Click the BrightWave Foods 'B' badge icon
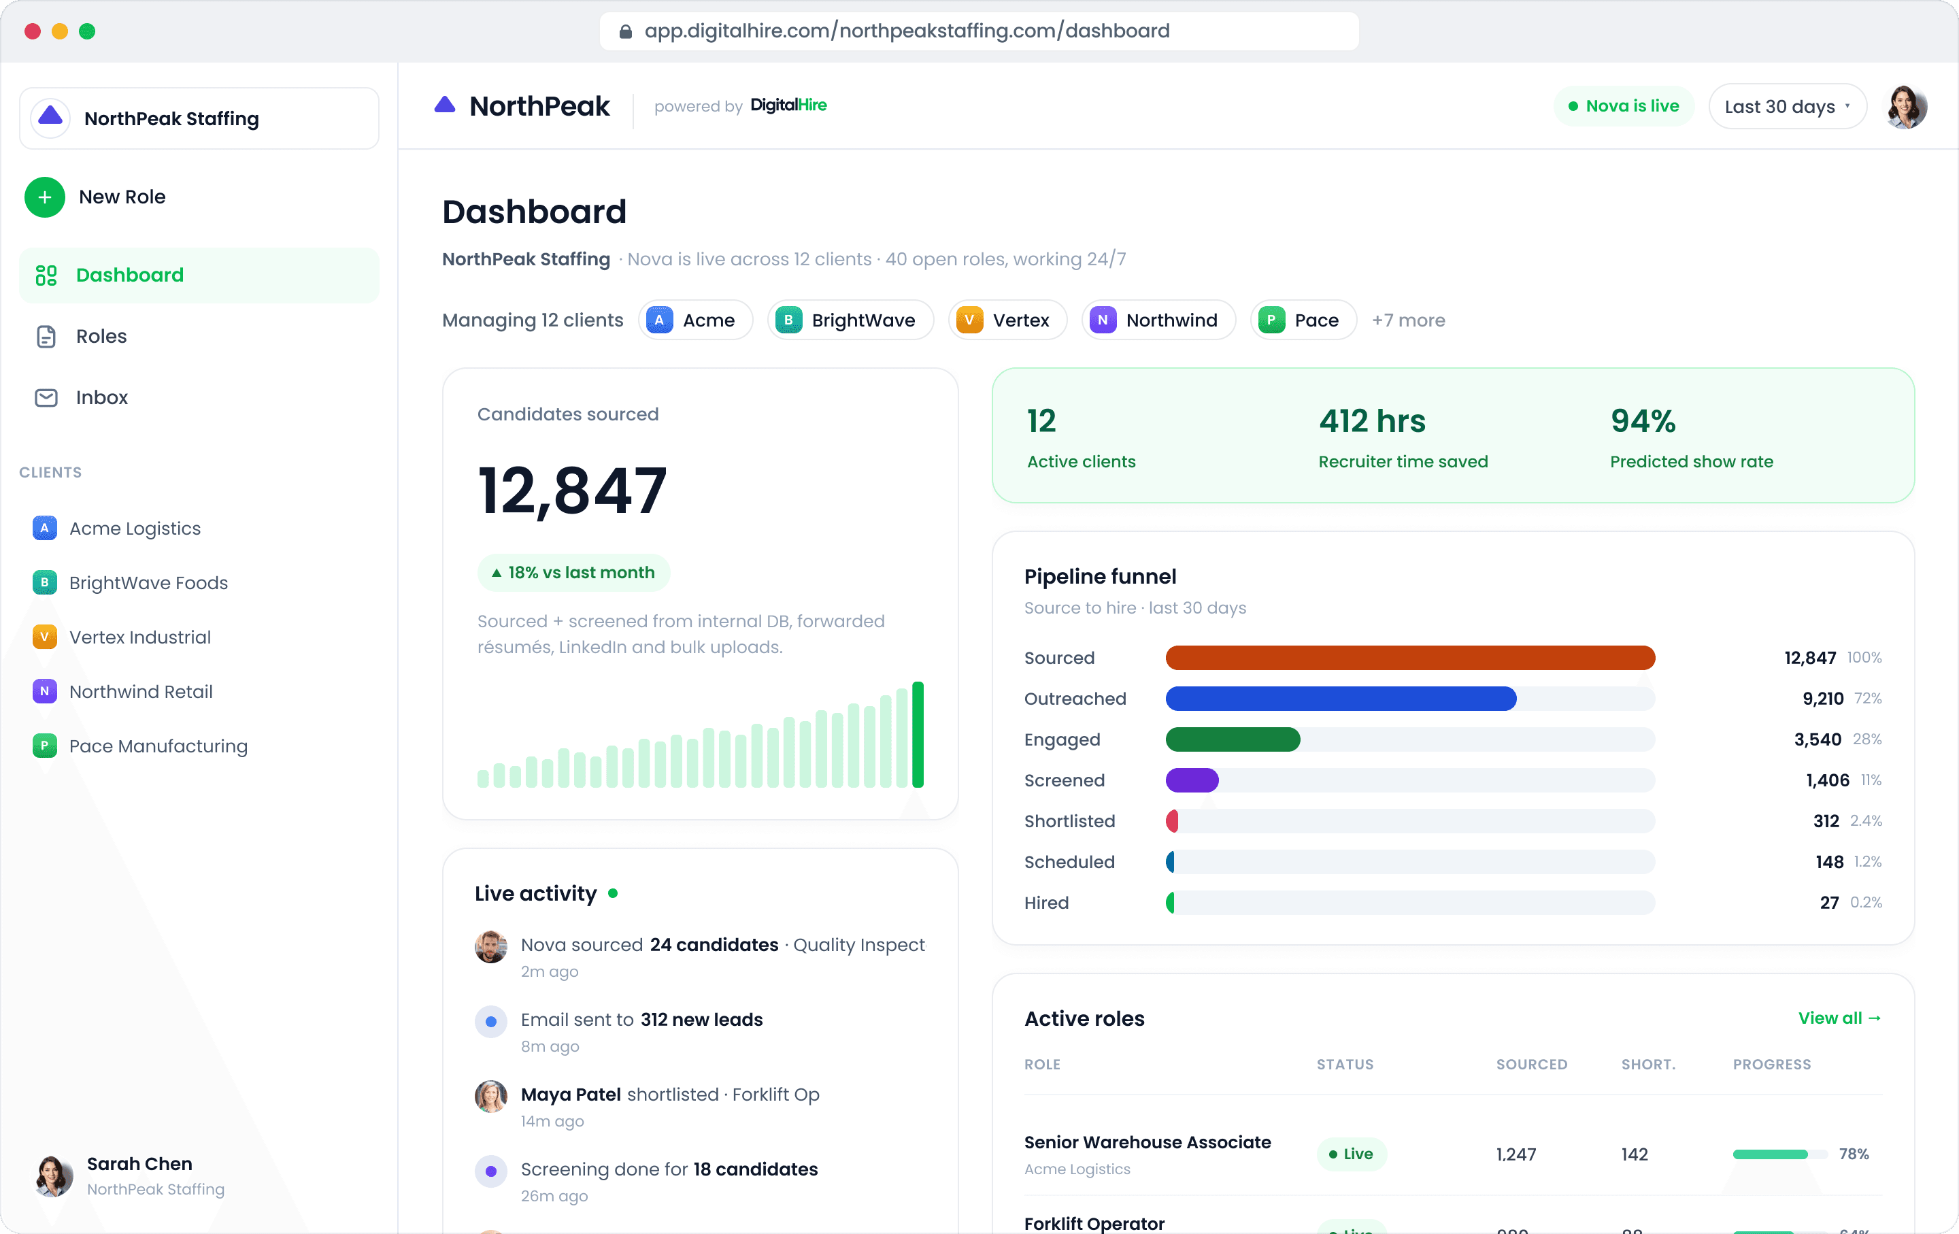1959x1234 pixels. [x=45, y=582]
